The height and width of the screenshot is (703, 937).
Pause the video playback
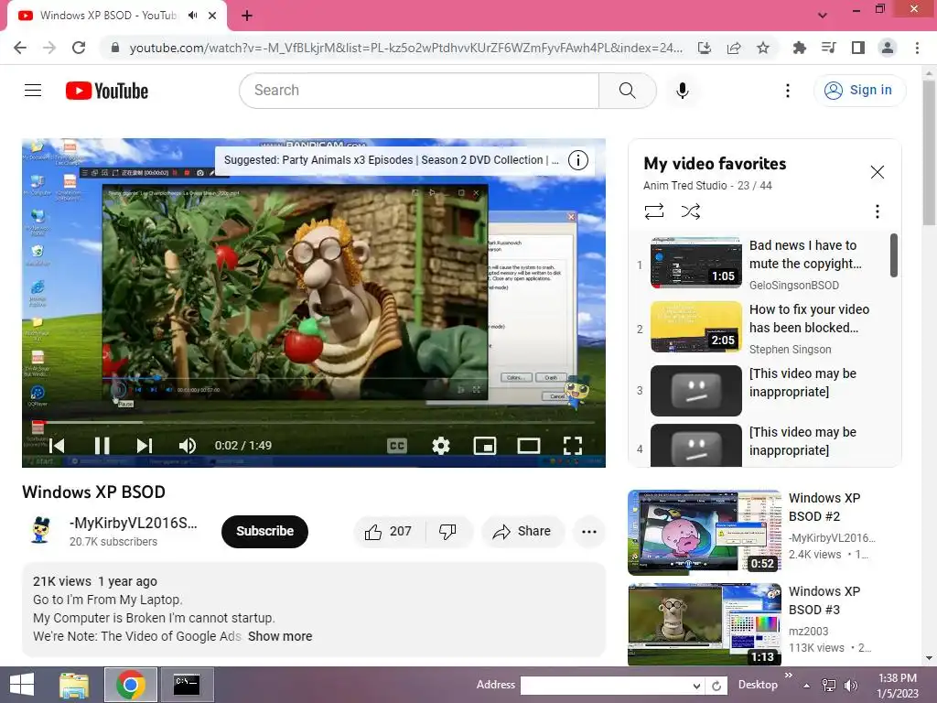[102, 446]
